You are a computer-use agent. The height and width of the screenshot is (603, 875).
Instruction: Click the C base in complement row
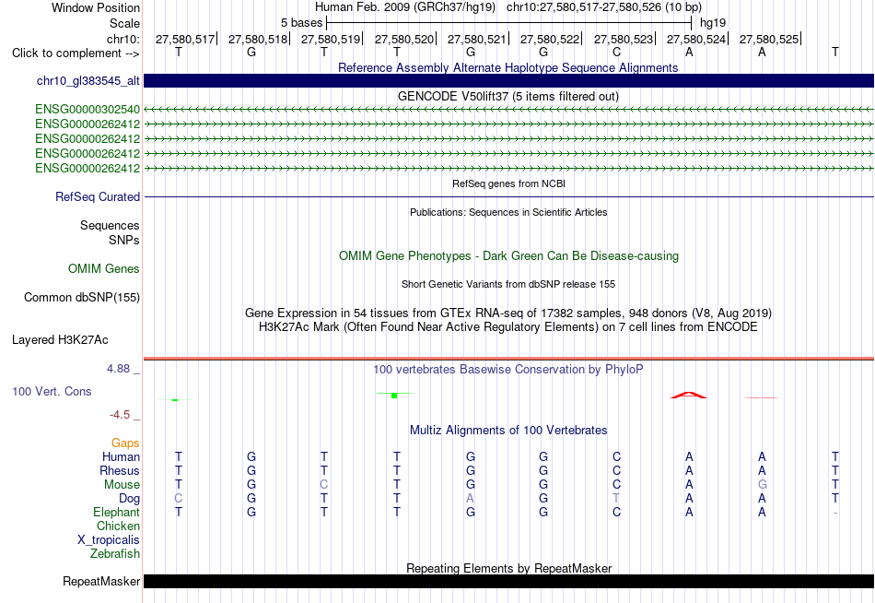tap(616, 52)
